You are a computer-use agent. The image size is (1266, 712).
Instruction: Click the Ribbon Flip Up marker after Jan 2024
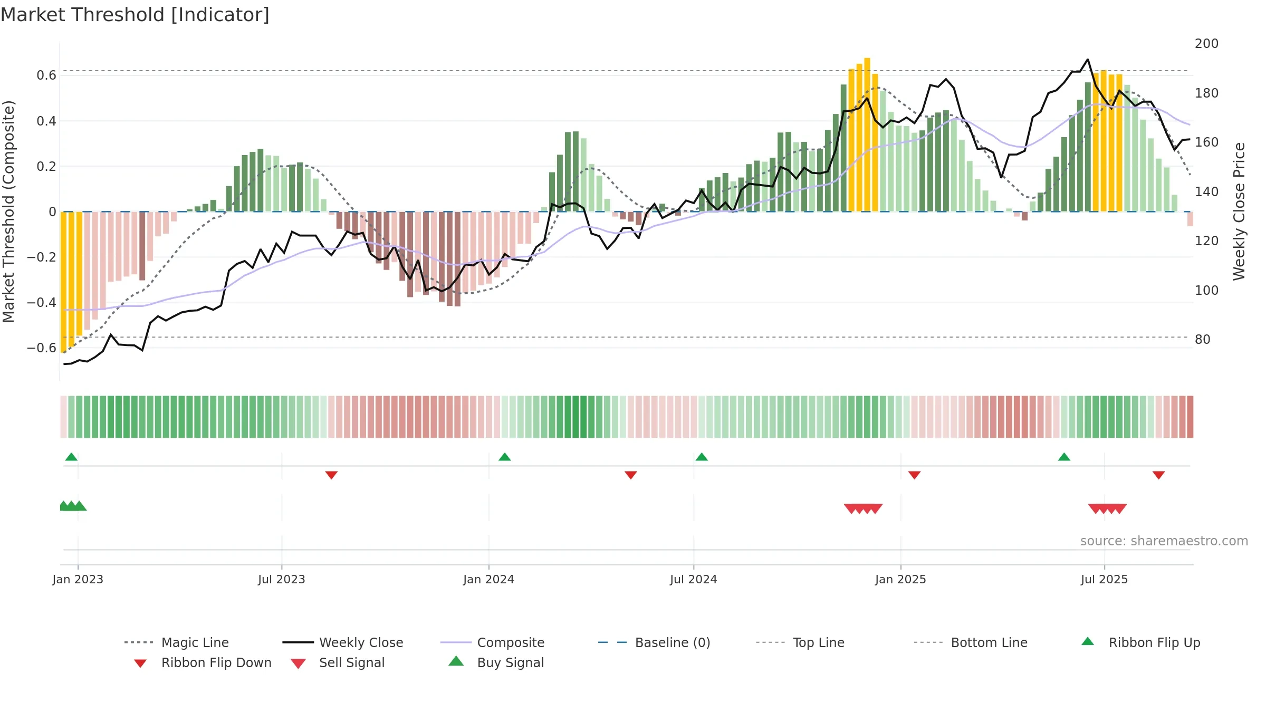(505, 457)
